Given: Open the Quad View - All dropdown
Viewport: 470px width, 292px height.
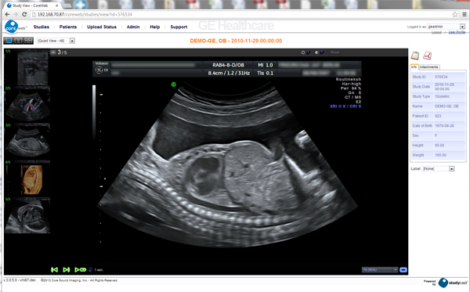Looking at the screenshot, I should [56, 41].
